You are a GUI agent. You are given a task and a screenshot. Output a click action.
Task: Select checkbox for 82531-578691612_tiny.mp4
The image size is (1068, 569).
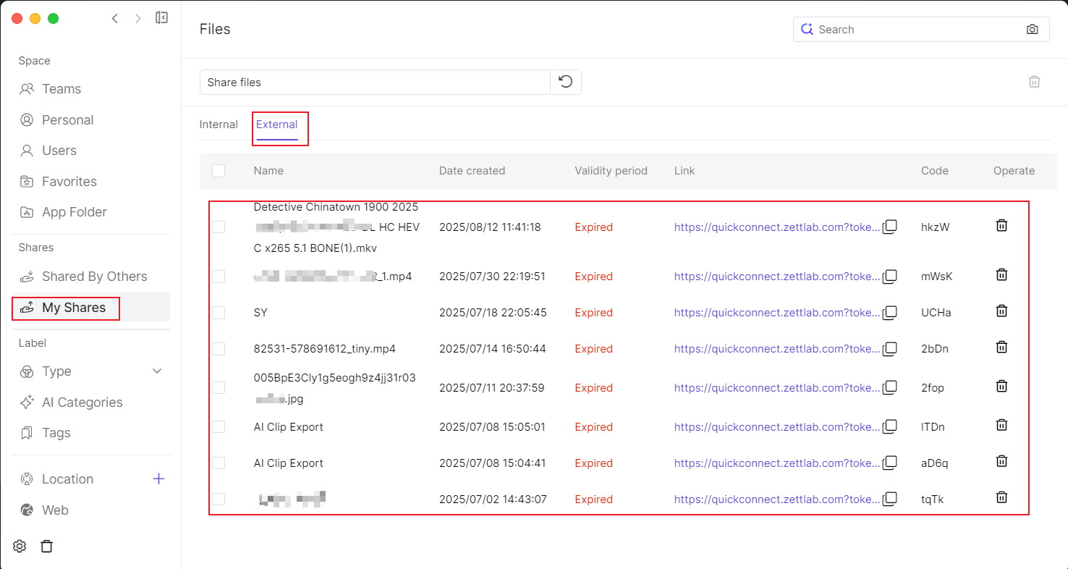[x=219, y=349]
